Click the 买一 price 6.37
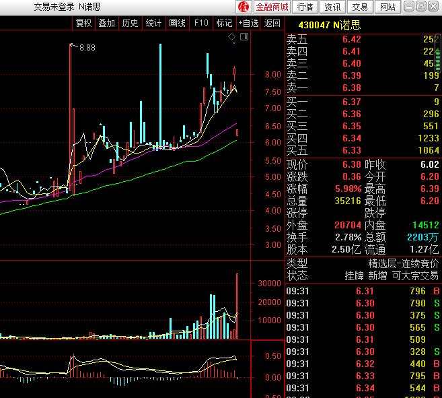442x398 pixels. coord(351,102)
